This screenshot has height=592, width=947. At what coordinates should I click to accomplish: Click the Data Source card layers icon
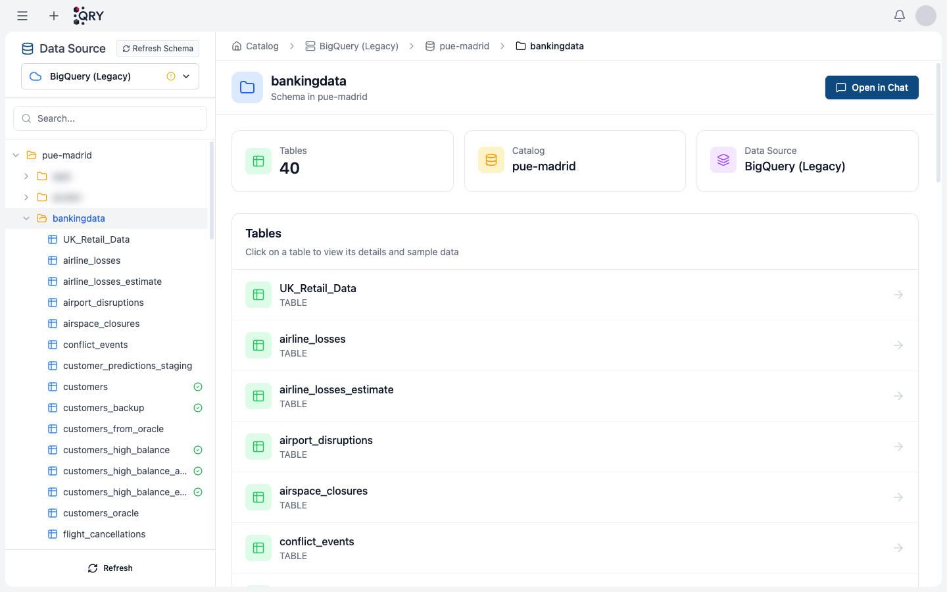(x=723, y=160)
